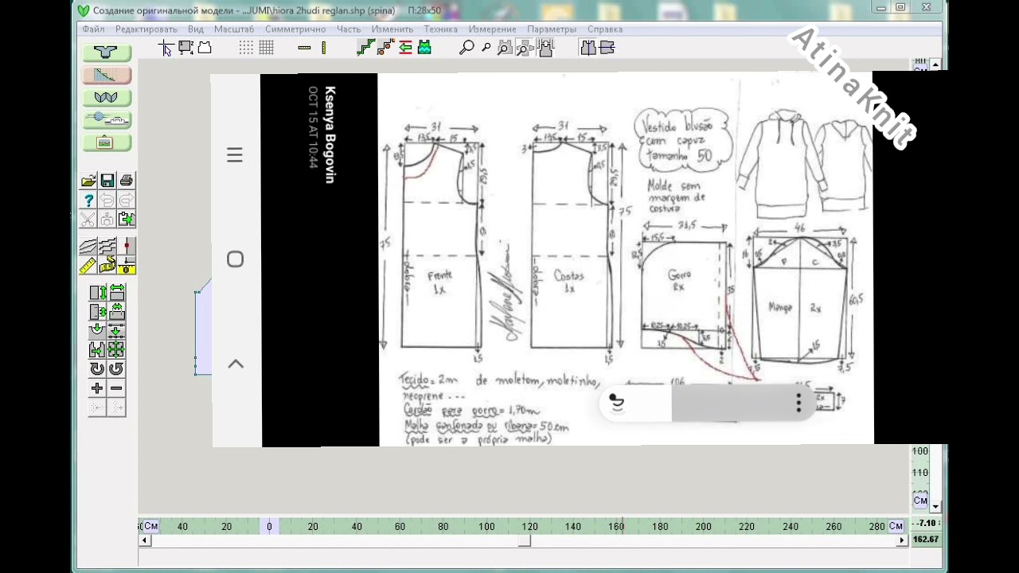Click the horizontal symmetry sleeve icon
The height and width of the screenshot is (573, 1019).
[607, 49]
